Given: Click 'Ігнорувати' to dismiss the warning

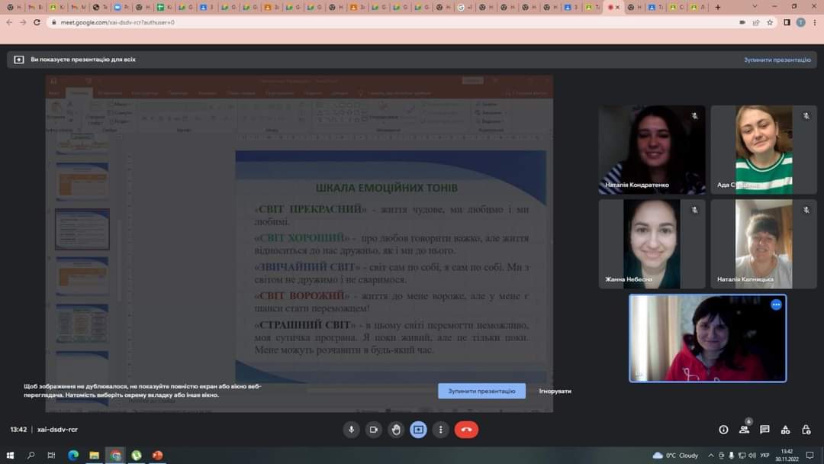Looking at the screenshot, I should 555,391.
